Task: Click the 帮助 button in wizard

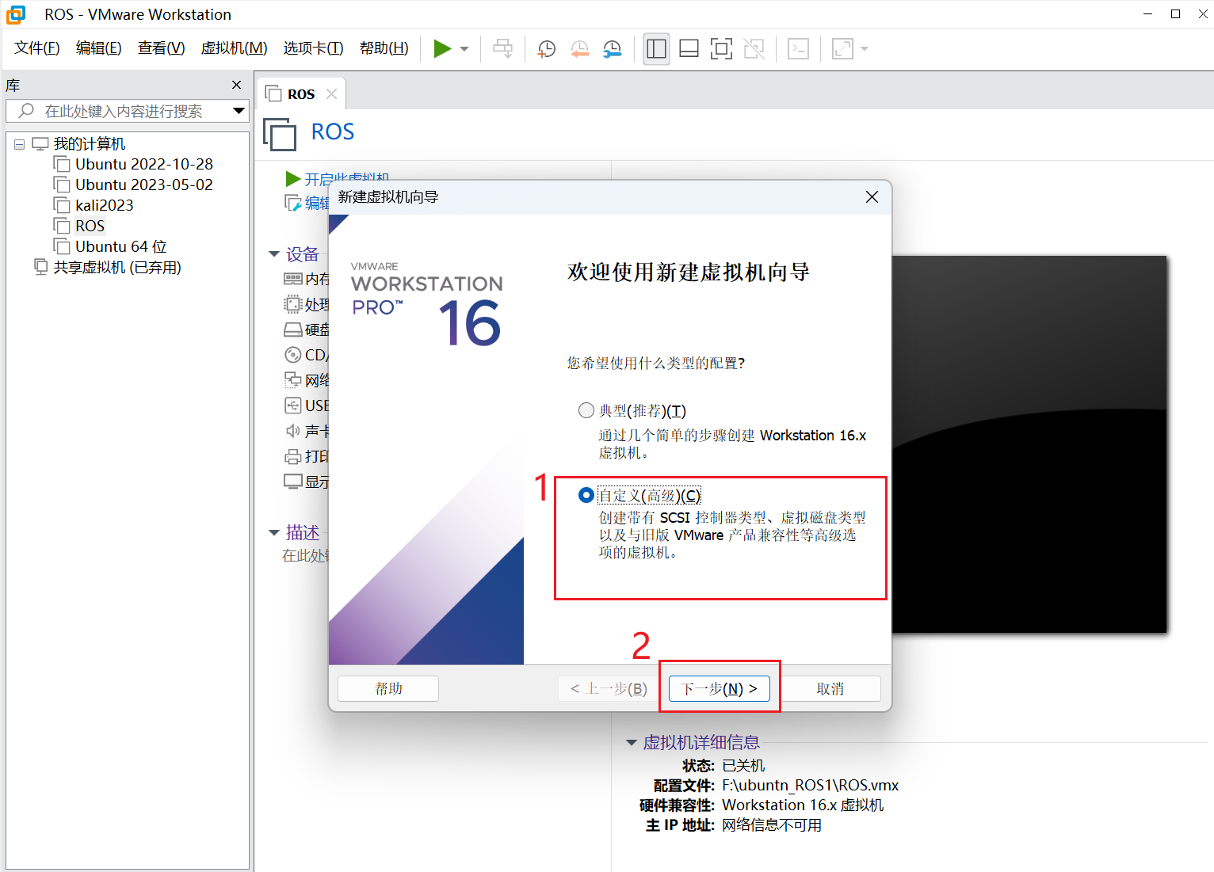Action: coord(388,688)
